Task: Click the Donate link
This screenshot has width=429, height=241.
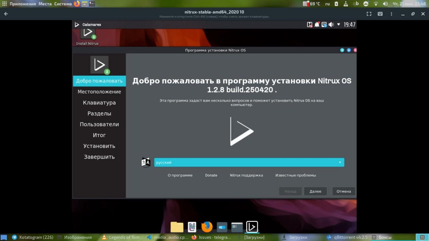Action: point(211,175)
